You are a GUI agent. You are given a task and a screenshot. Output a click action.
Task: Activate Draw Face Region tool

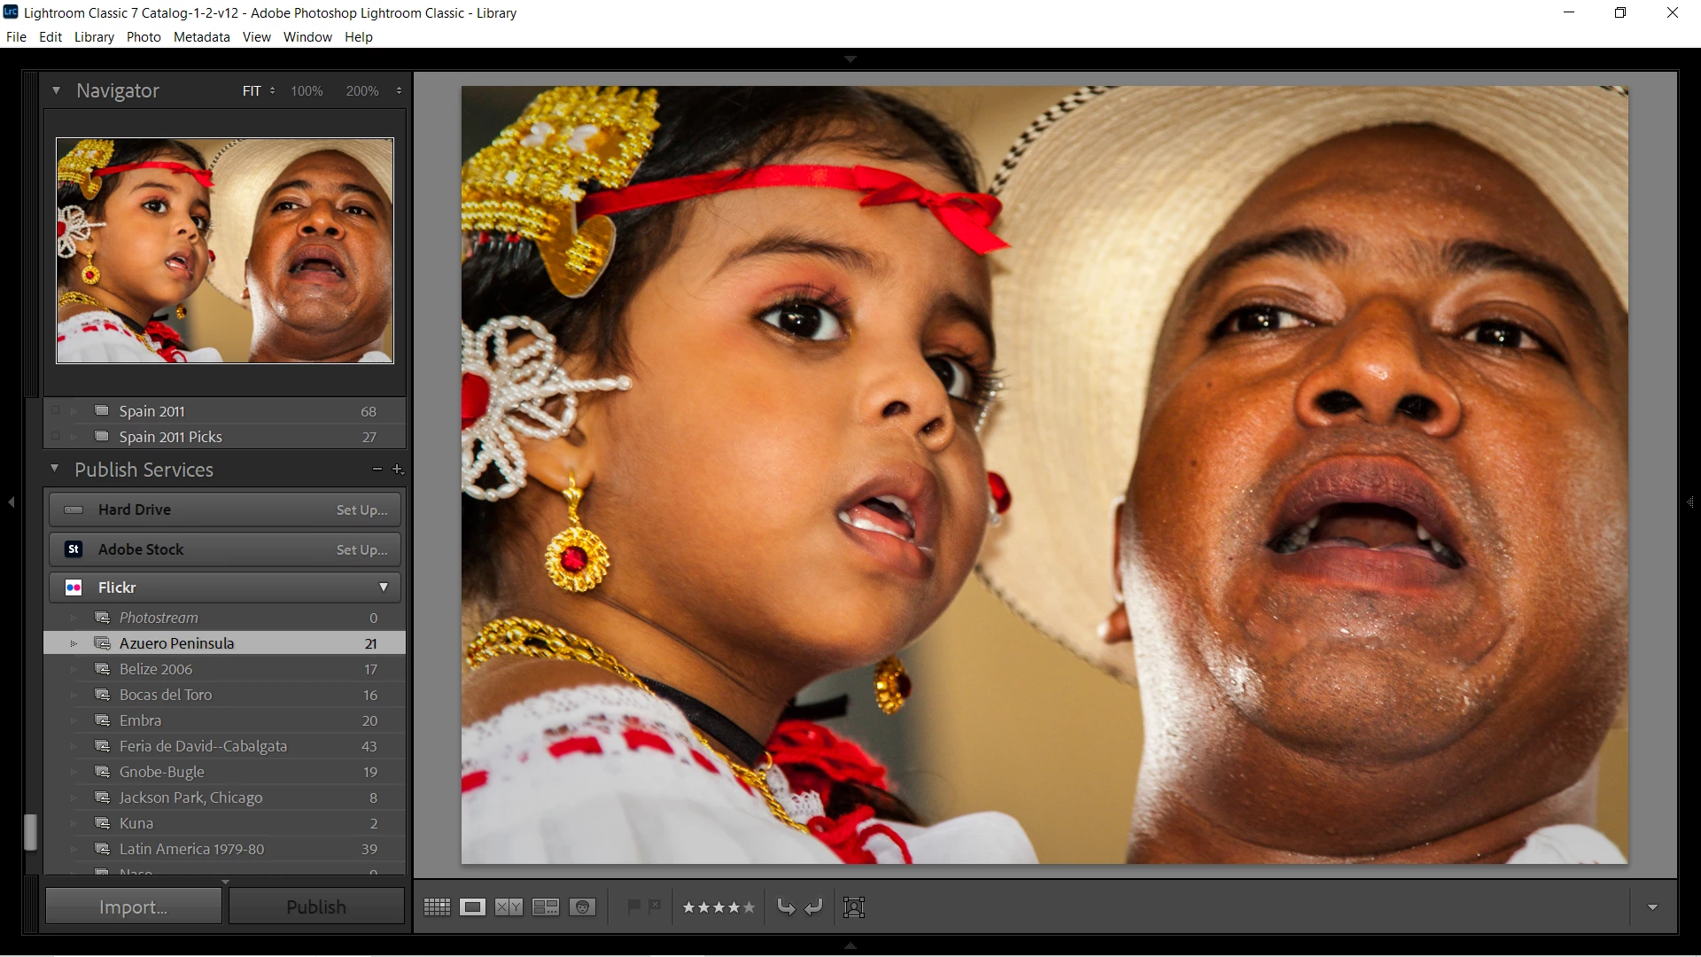coord(854,906)
